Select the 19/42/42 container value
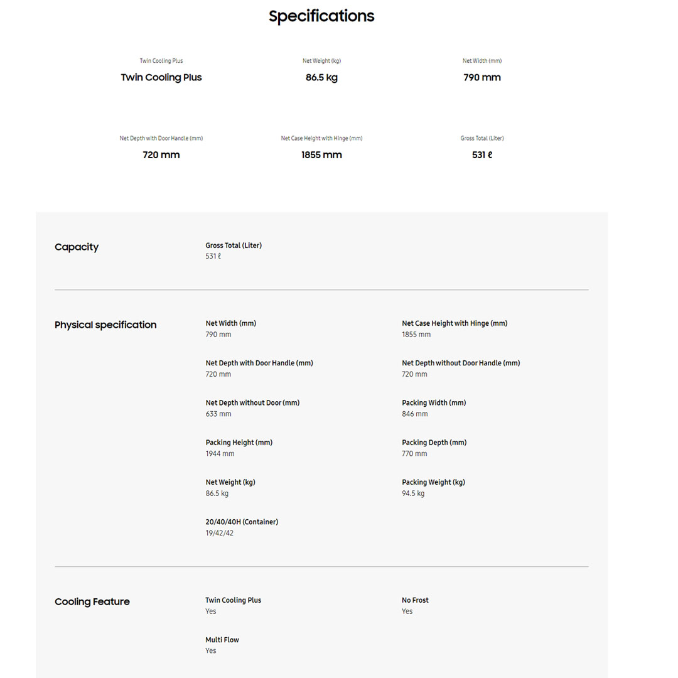 click(220, 534)
